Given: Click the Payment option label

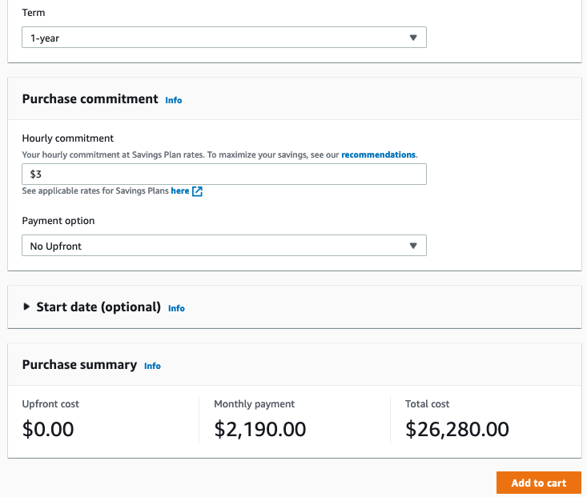Looking at the screenshot, I should 58,221.
